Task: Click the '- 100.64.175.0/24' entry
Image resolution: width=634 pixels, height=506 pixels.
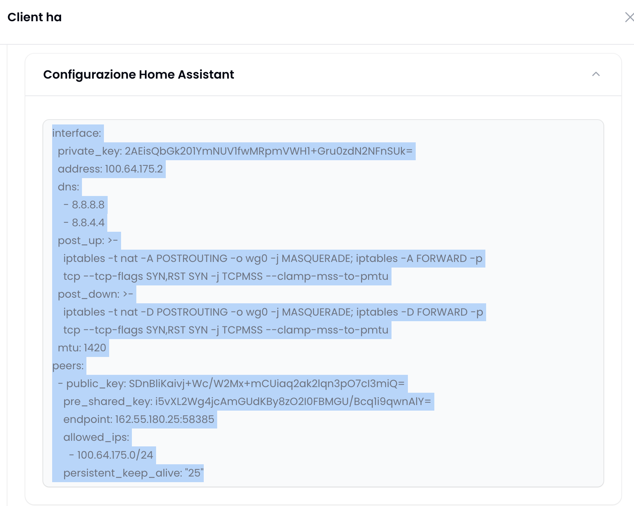Action: [111, 455]
